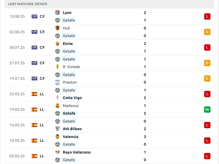The width and height of the screenshot is (219, 164).
Task: Click the Ath Bilbao club crest
Action: [58, 129]
